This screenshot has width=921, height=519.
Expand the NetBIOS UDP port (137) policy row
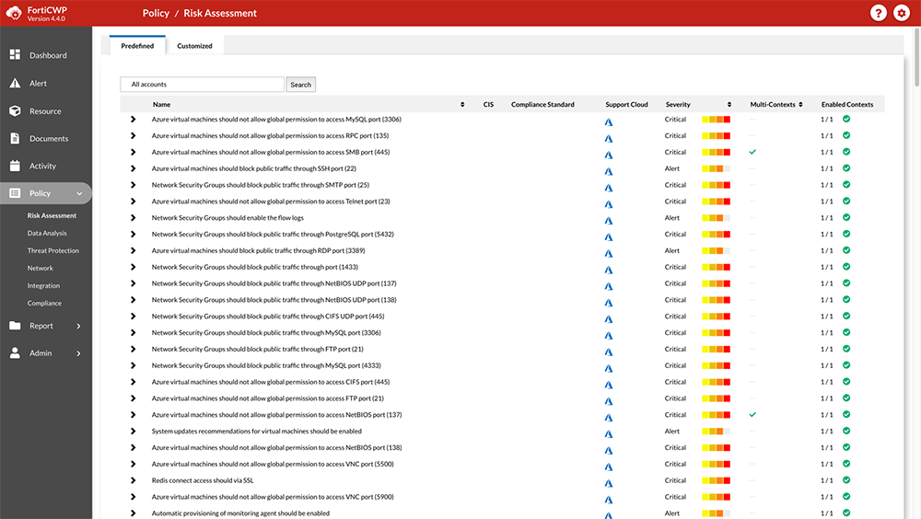(x=134, y=283)
